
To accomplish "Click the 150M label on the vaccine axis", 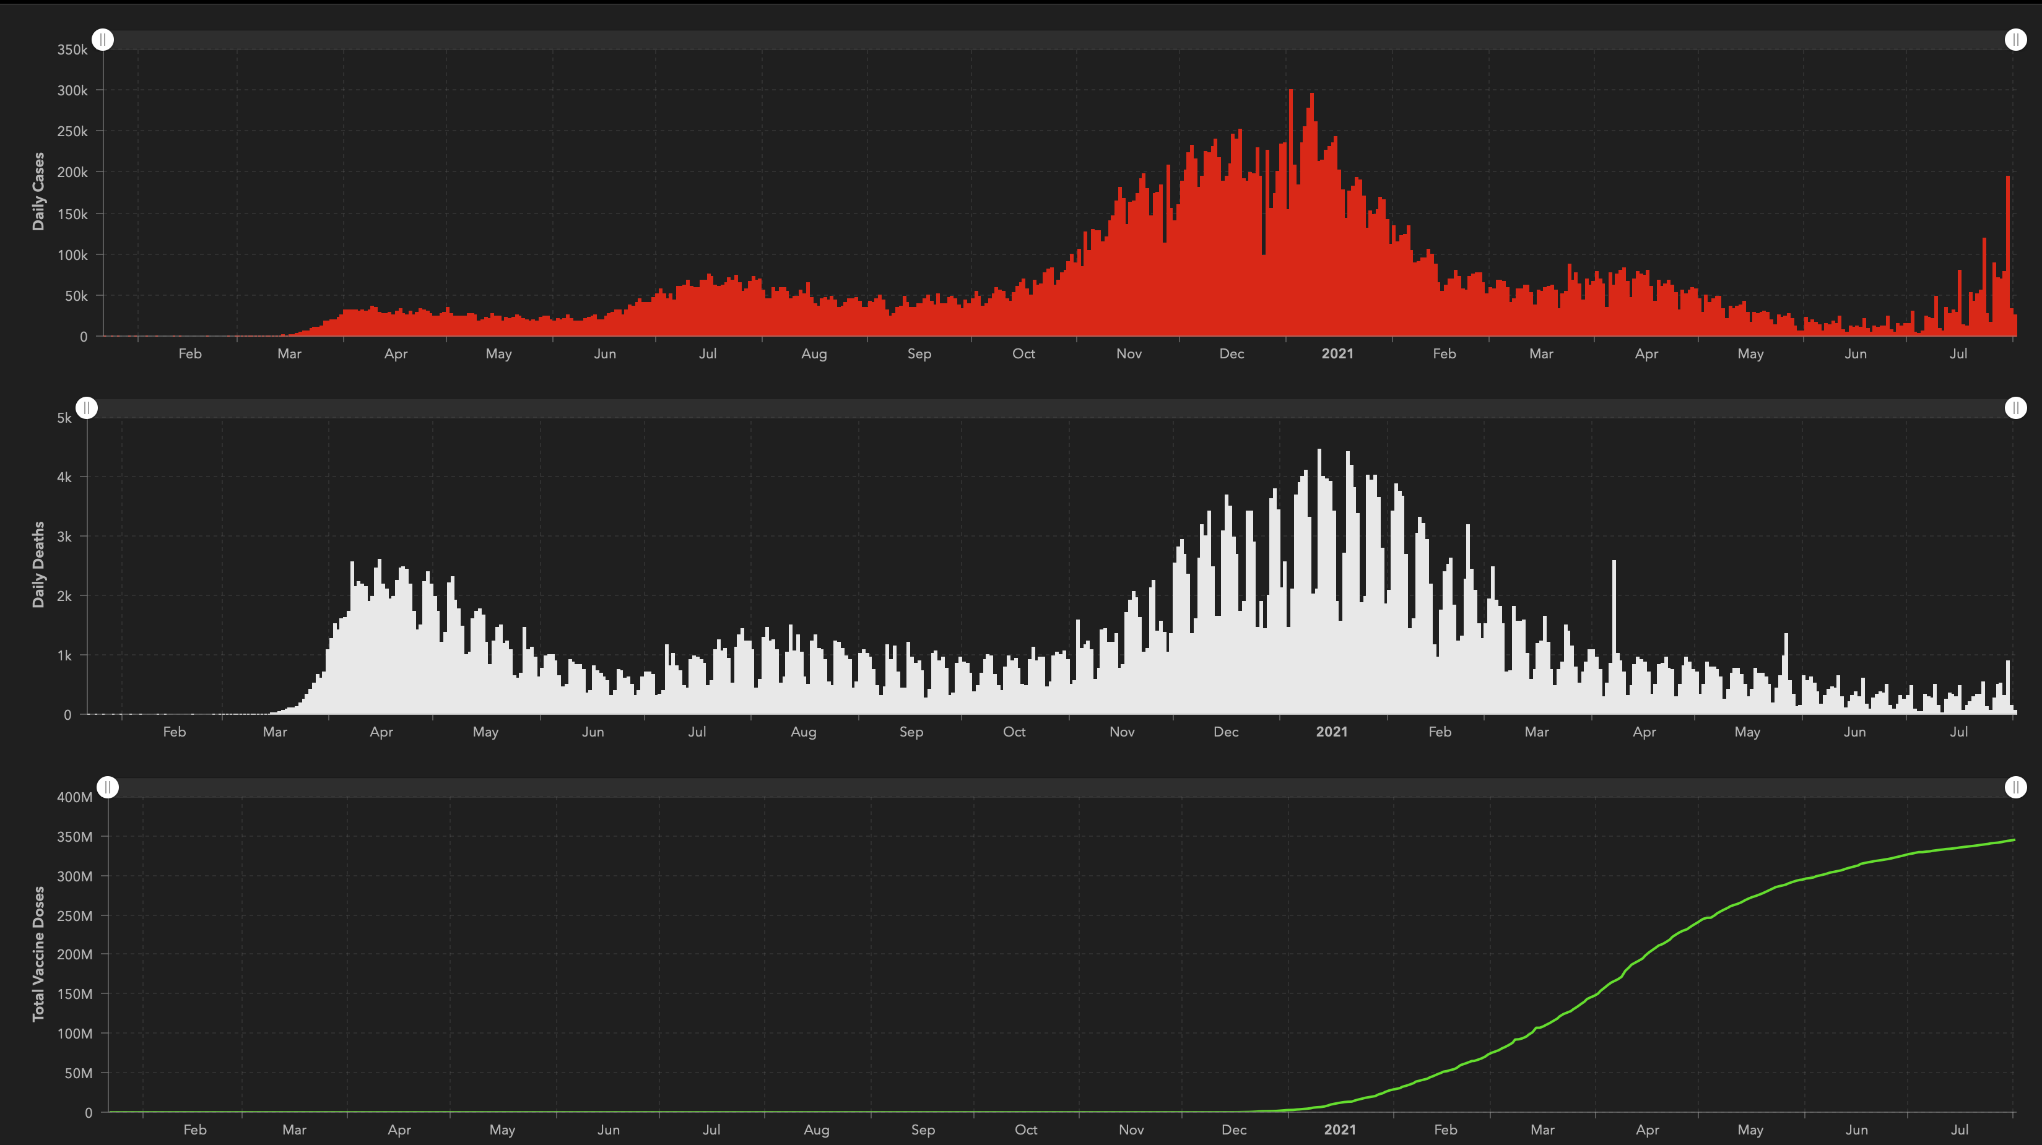I will [74, 993].
